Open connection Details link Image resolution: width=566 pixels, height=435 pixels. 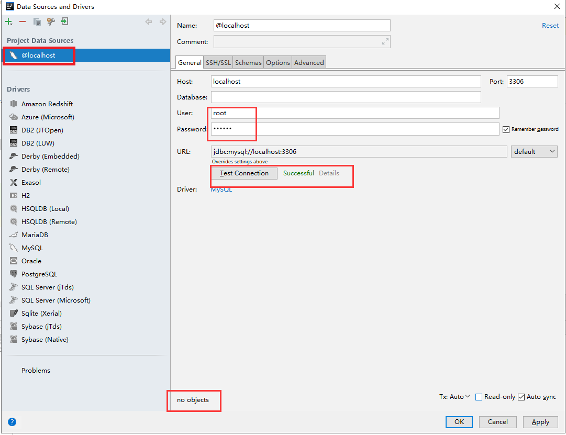329,173
